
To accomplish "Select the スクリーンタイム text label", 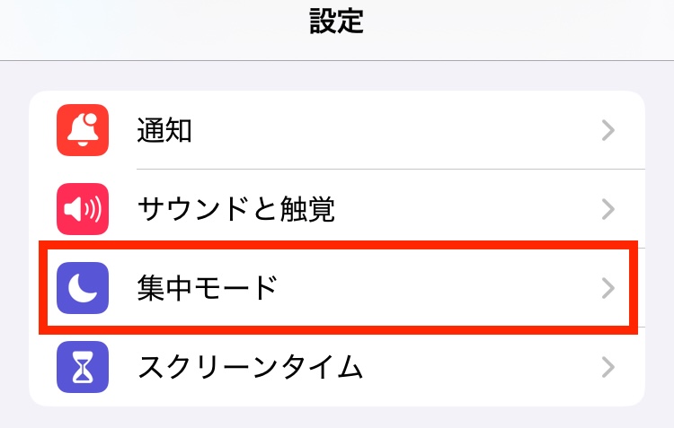I will click(250, 367).
